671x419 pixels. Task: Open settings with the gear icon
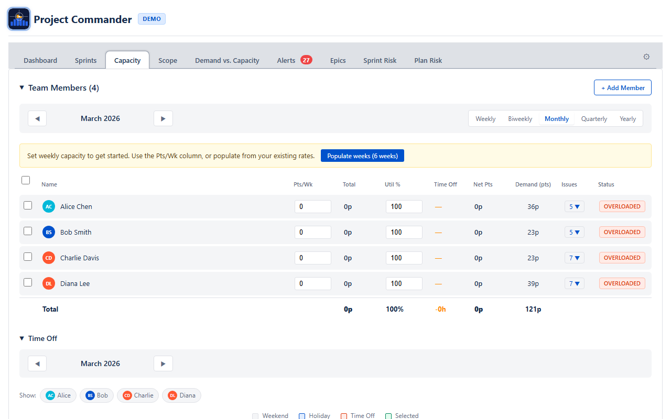[x=646, y=57]
